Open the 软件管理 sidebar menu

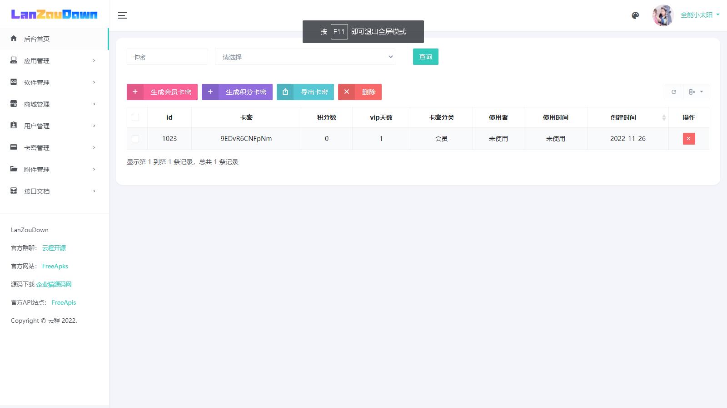(37, 83)
